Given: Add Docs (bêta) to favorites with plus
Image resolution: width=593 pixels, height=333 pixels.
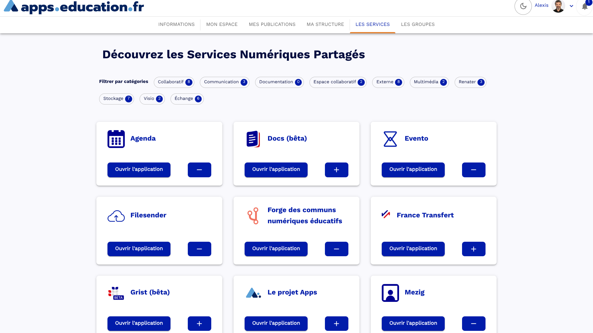Looking at the screenshot, I should pyautogui.click(x=337, y=170).
